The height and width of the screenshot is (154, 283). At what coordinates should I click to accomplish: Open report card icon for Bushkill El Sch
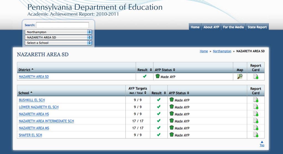(x=256, y=100)
